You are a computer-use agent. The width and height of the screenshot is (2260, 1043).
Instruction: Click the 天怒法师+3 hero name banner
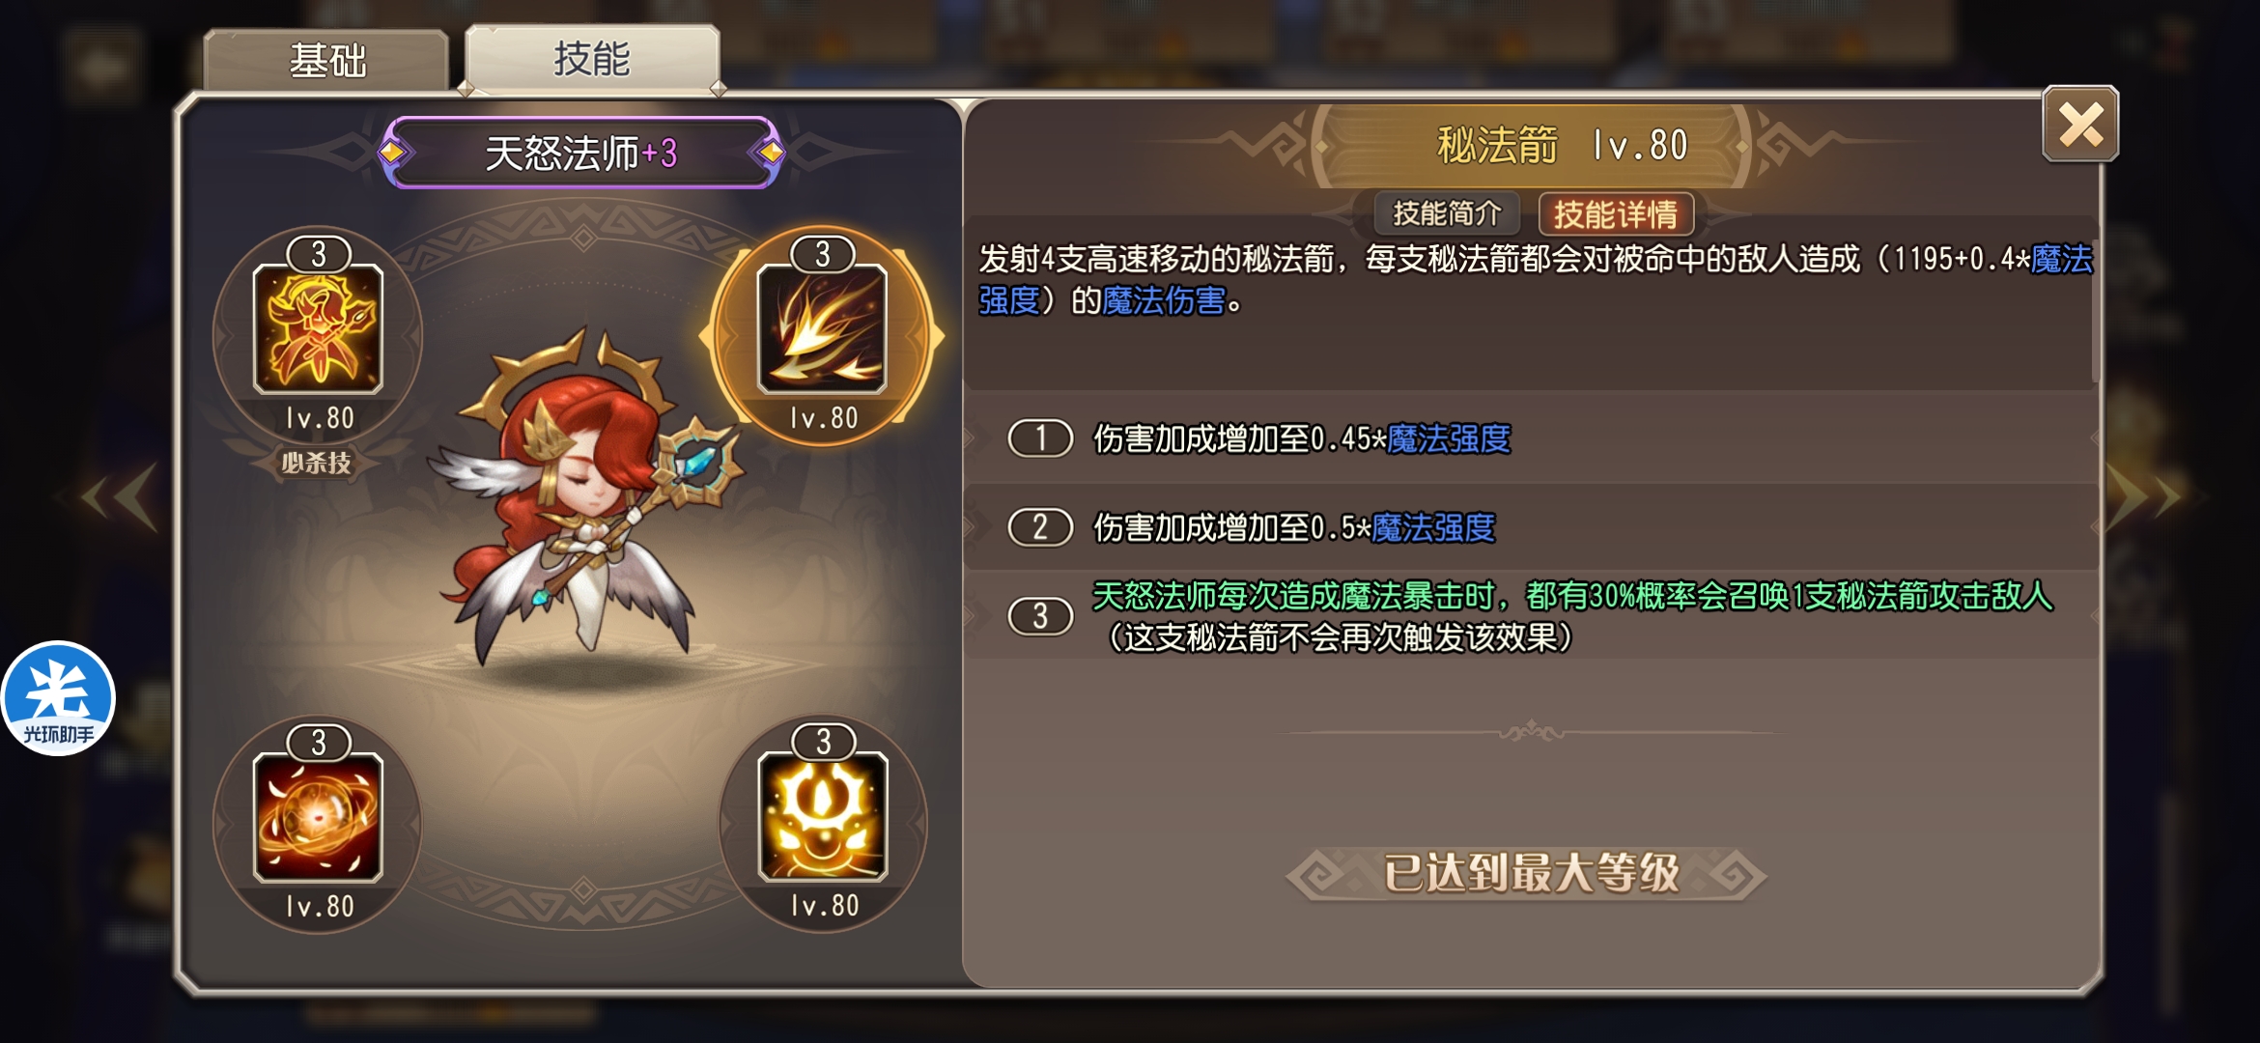[581, 153]
